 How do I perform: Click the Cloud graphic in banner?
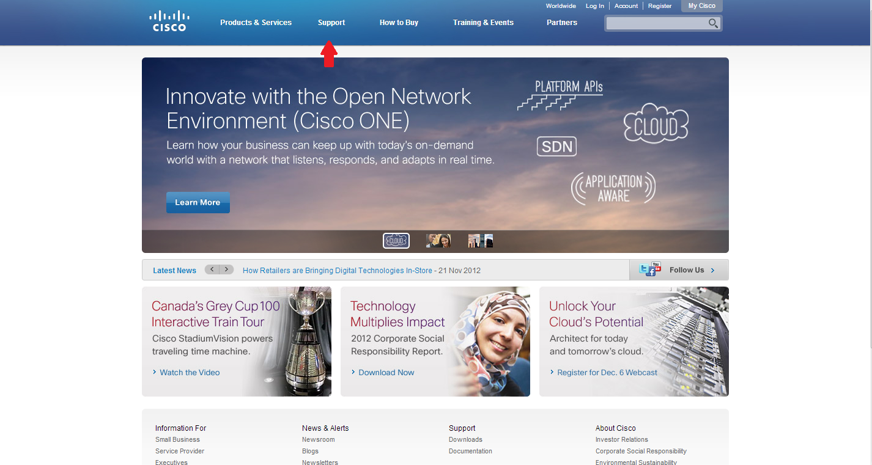click(656, 124)
